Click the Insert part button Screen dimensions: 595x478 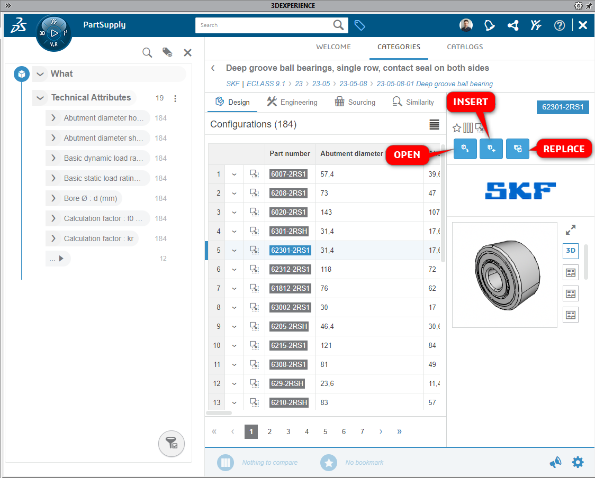[491, 149]
